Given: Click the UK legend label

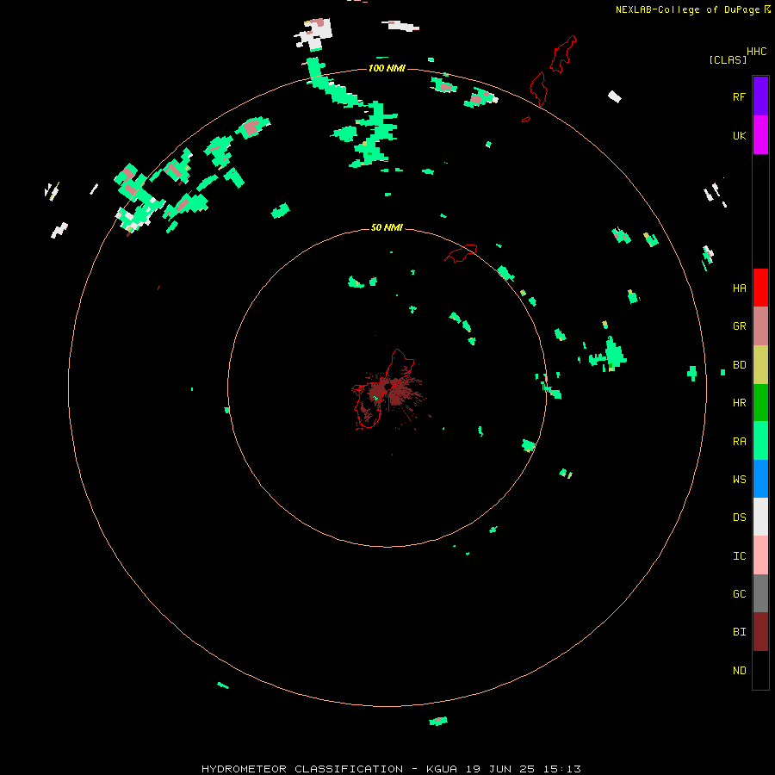Looking at the screenshot, I should (739, 135).
